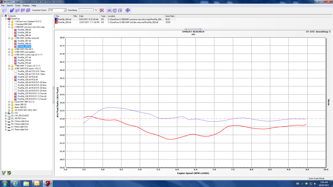
Task: Open Internet Explorer from the taskbar
Action: 15,183
